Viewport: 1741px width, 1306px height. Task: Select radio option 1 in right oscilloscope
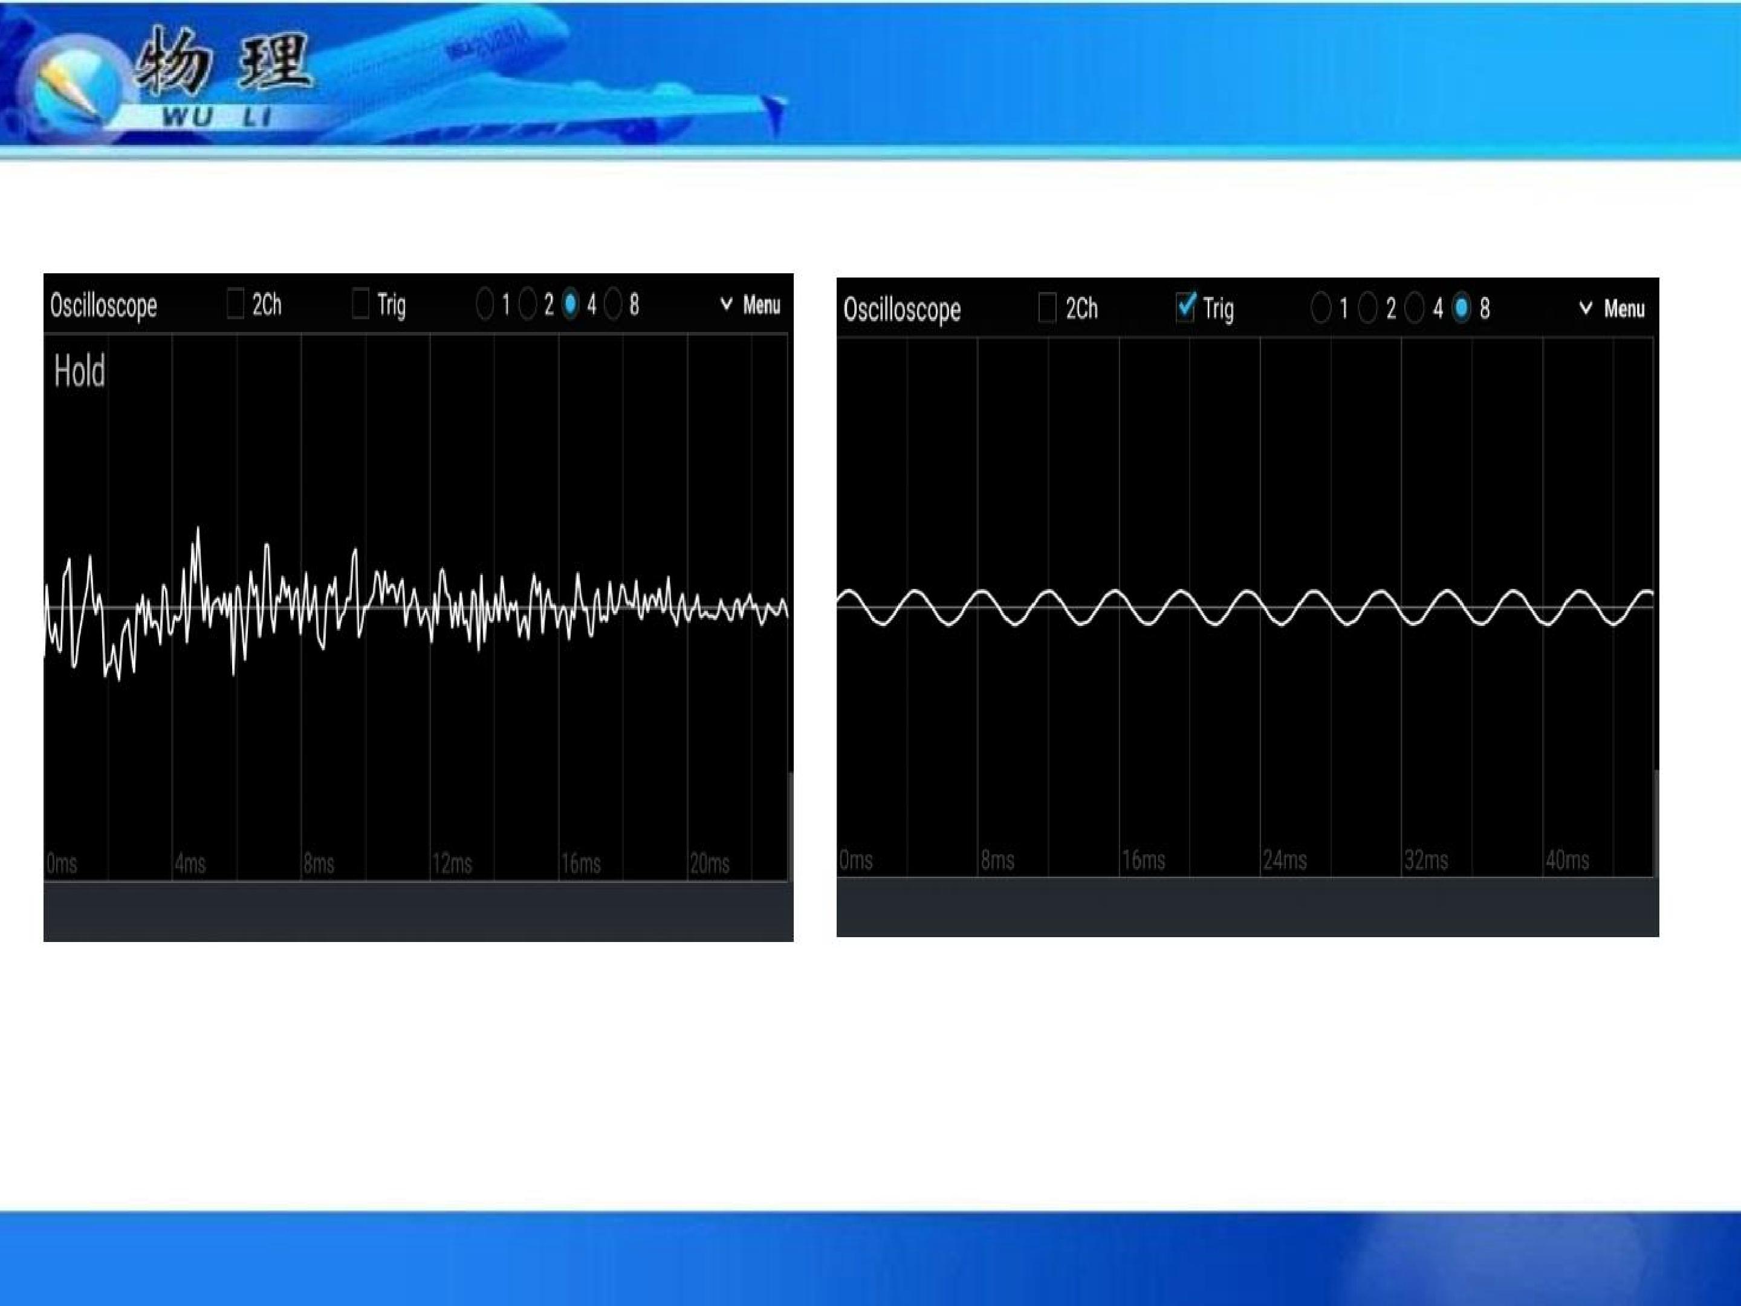coord(1321,308)
